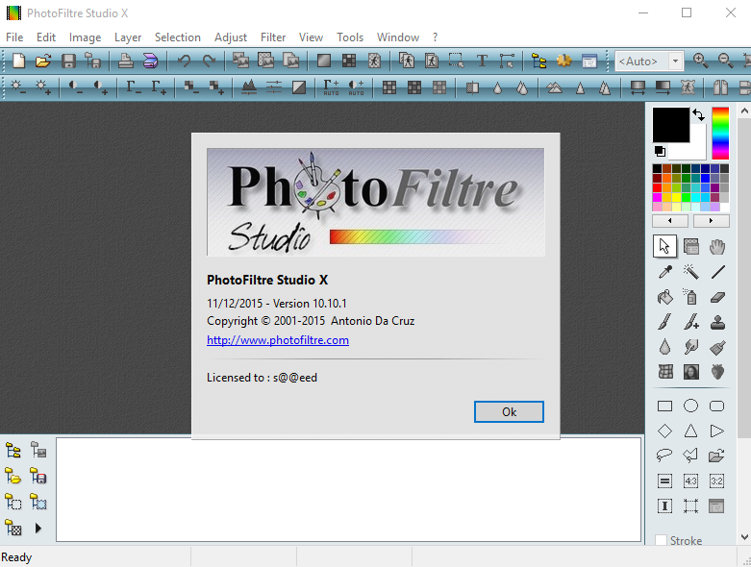
Task: Select the Lasso selection shape
Action: [x=664, y=456]
